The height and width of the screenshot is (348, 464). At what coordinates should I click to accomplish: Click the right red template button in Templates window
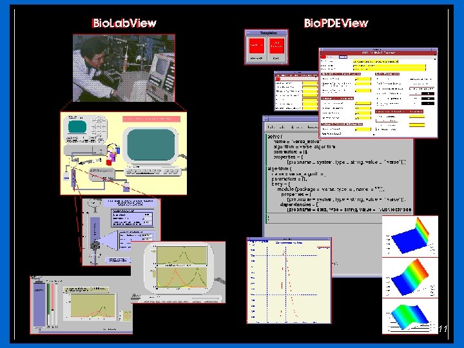click(276, 46)
